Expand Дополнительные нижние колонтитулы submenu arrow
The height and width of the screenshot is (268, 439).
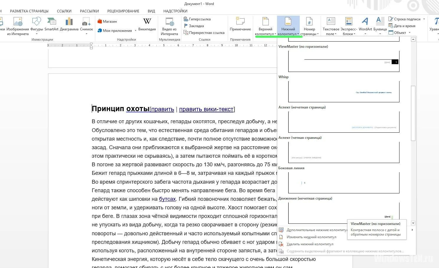[412, 230]
